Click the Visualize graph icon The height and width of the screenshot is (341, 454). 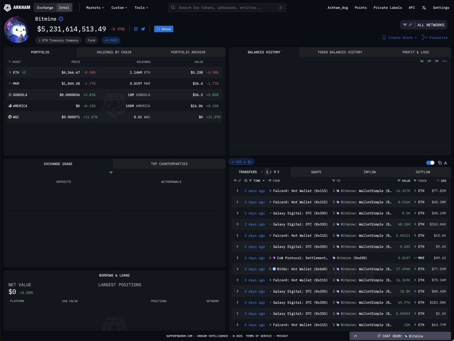(x=424, y=38)
